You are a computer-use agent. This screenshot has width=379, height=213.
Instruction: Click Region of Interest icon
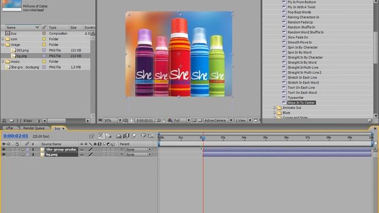coord(194,120)
